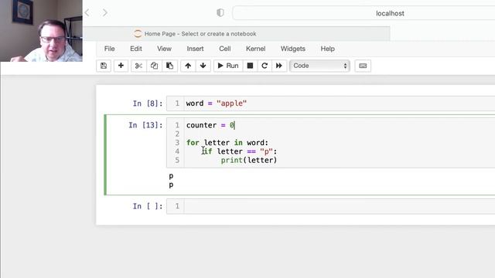This screenshot has height=278, width=495.
Task: Open the cell type Code dropdown
Action: click(x=319, y=66)
